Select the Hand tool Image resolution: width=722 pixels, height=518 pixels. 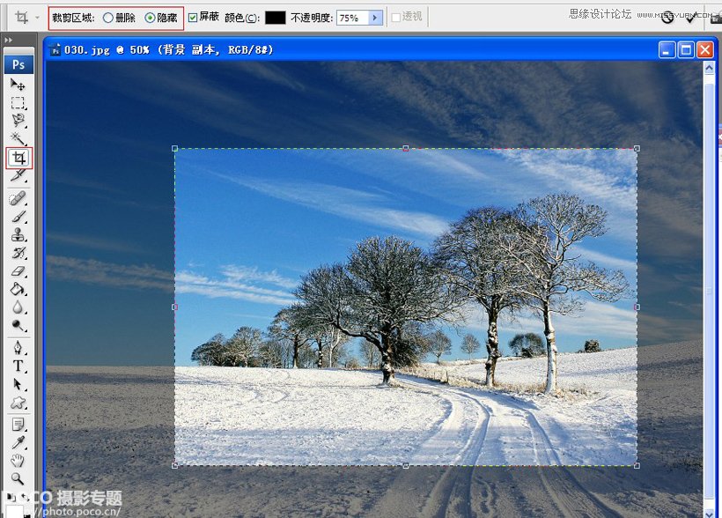coord(18,462)
